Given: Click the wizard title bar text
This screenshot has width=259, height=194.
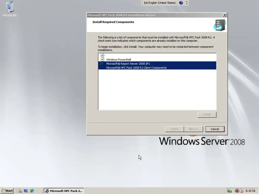Looking at the screenshot, I should [121, 15].
